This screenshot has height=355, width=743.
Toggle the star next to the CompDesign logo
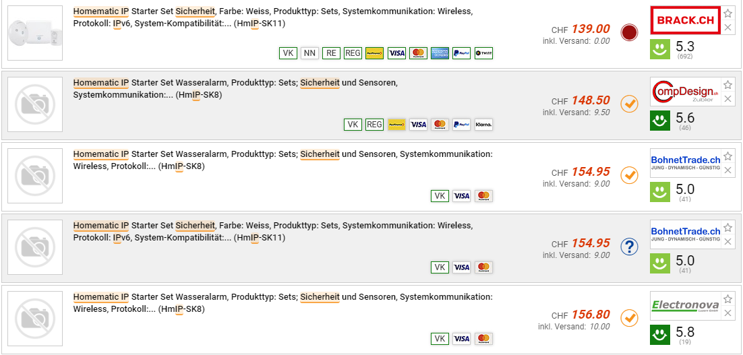point(727,85)
